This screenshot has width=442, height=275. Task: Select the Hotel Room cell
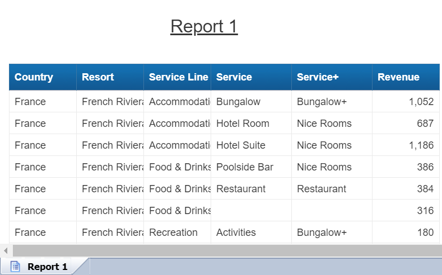tap(243, 124)
